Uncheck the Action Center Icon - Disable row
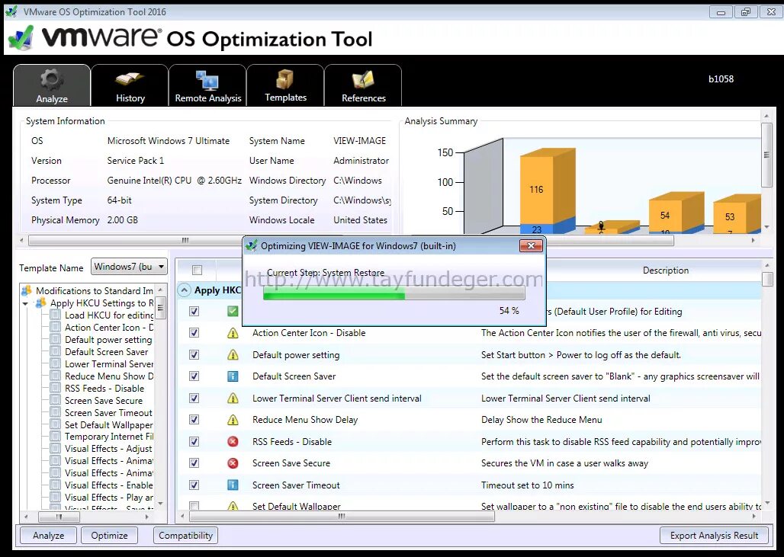Viewport: 784px width, 557px height. tap(194, 333)
